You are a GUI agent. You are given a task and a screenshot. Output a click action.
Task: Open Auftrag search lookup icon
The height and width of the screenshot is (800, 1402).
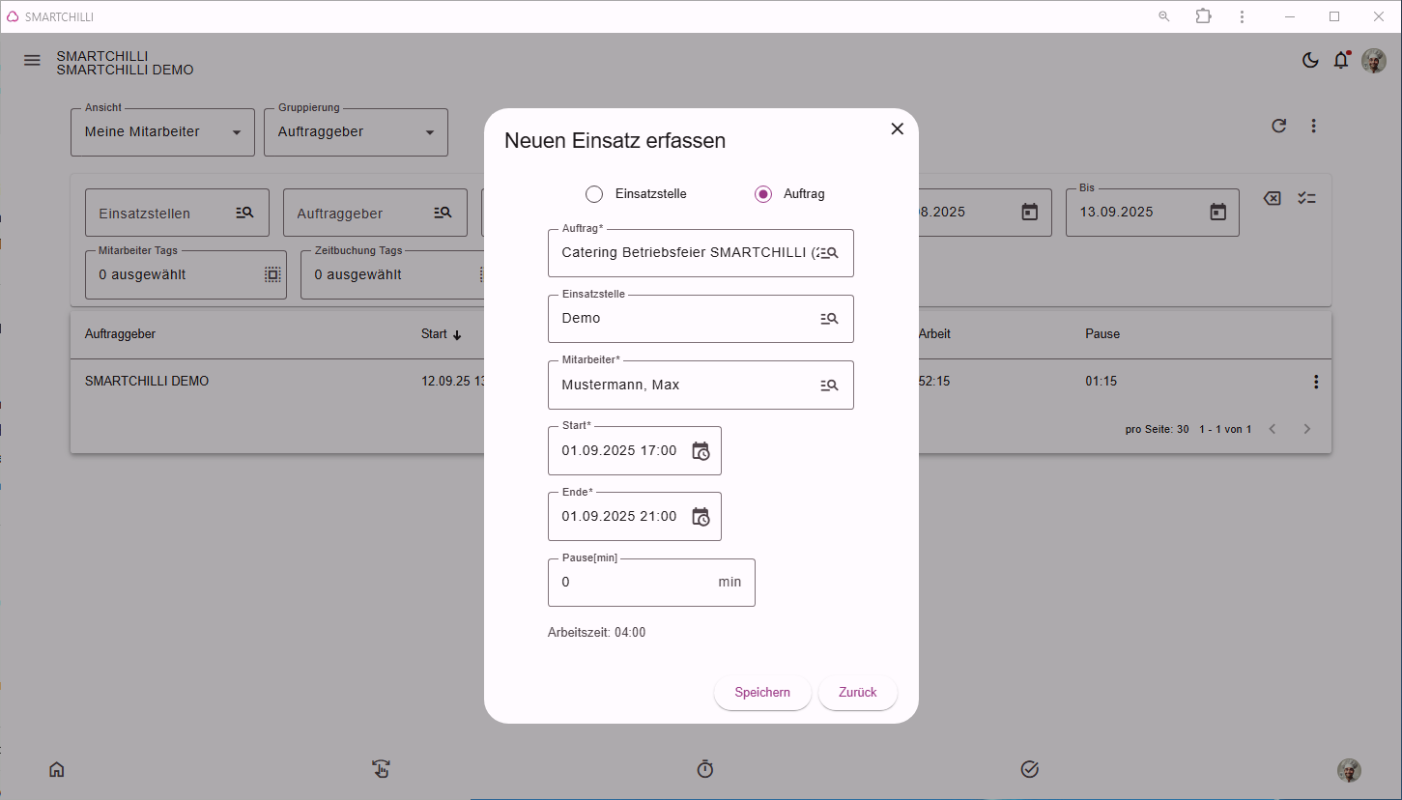pyautogui.click(x=829, y=252)
